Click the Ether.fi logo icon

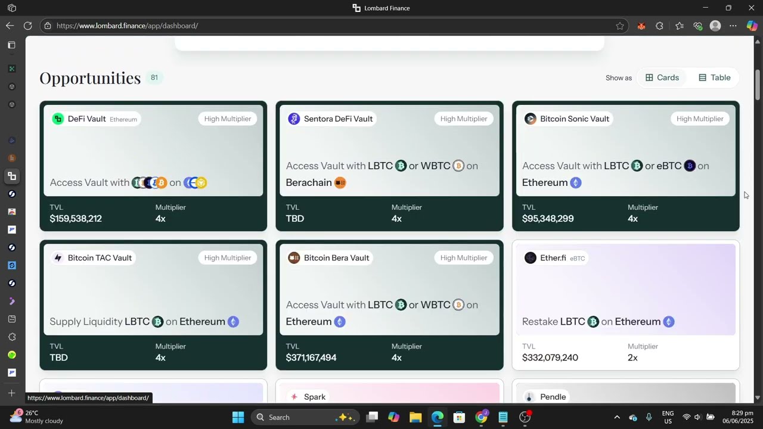531,257
